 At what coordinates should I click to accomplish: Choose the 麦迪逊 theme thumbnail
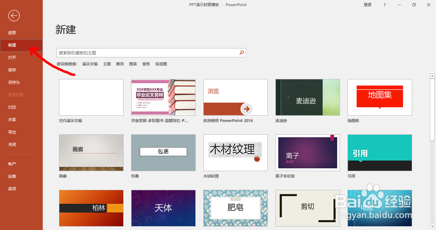[308, 97]
